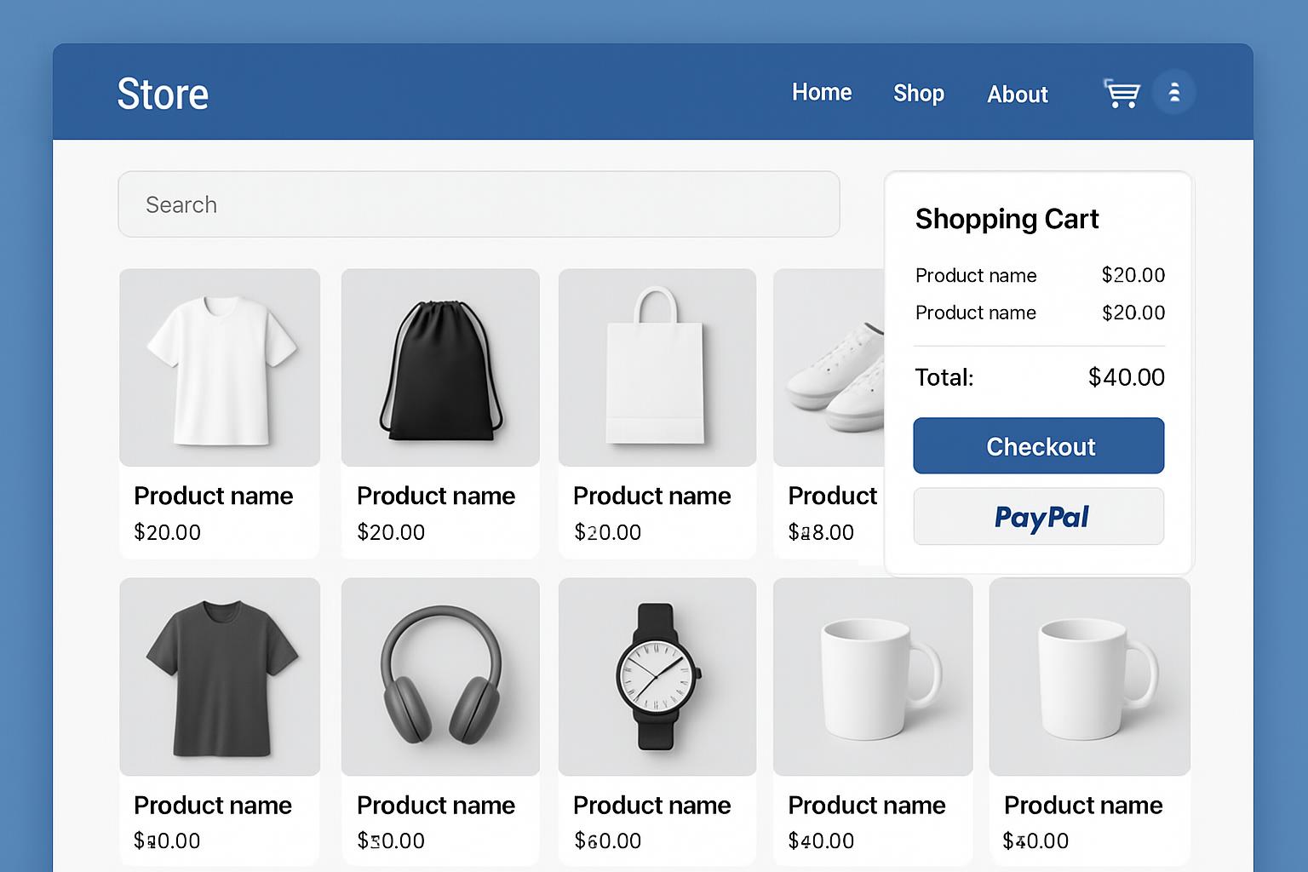Image resolution: width=1308 pixels, height=872 pixels.
Task: Select the black wristwatch product image
Action: [657, 677]
